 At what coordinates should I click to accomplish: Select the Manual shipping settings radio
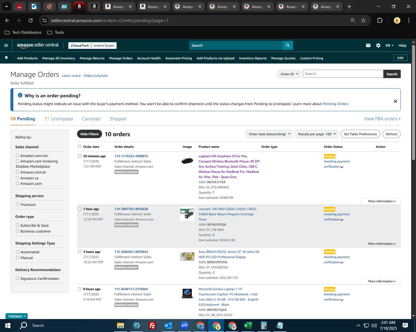click(18, 258)
